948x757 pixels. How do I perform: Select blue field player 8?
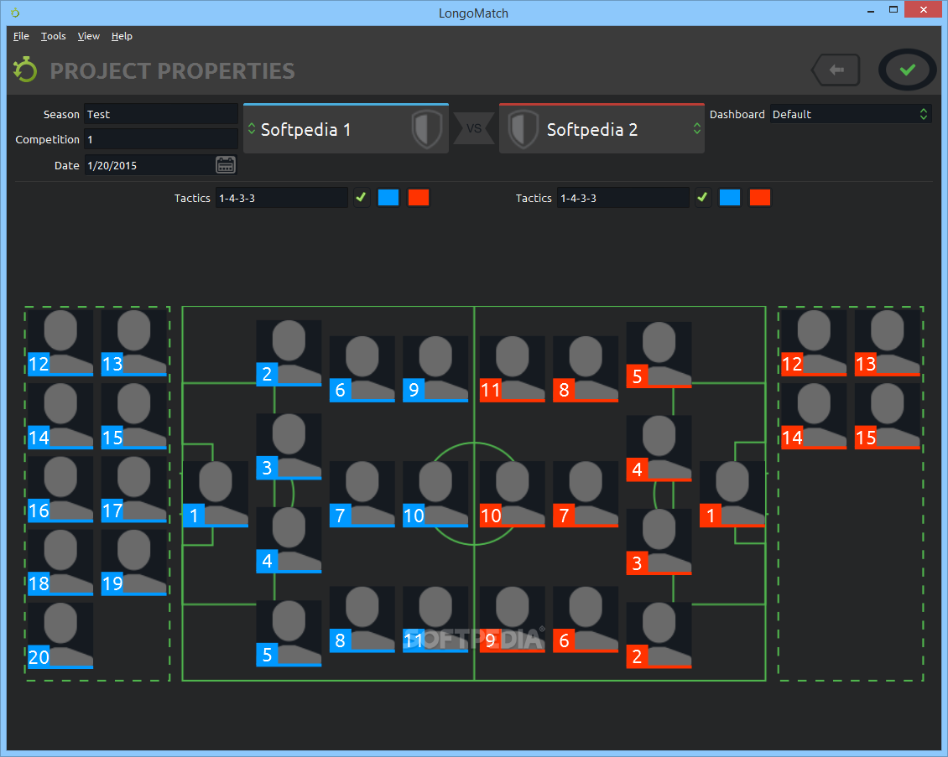[362, 620]
